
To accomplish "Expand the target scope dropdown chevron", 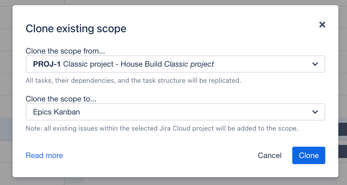I will tap(315, 112).
